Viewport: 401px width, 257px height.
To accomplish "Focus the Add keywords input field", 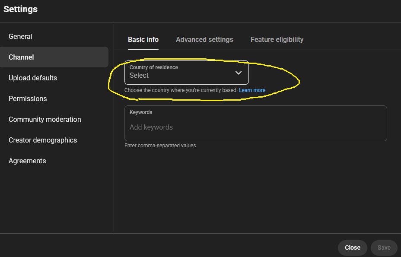I will pos(256,123).
